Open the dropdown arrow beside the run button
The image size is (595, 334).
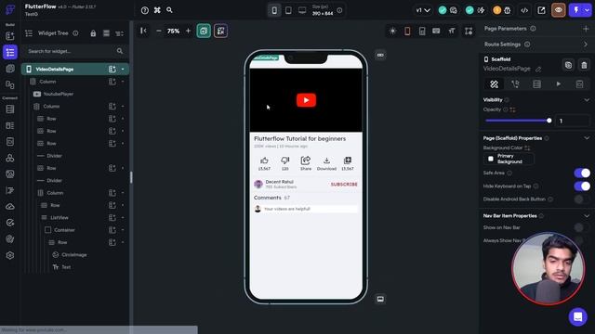[587, 10]
